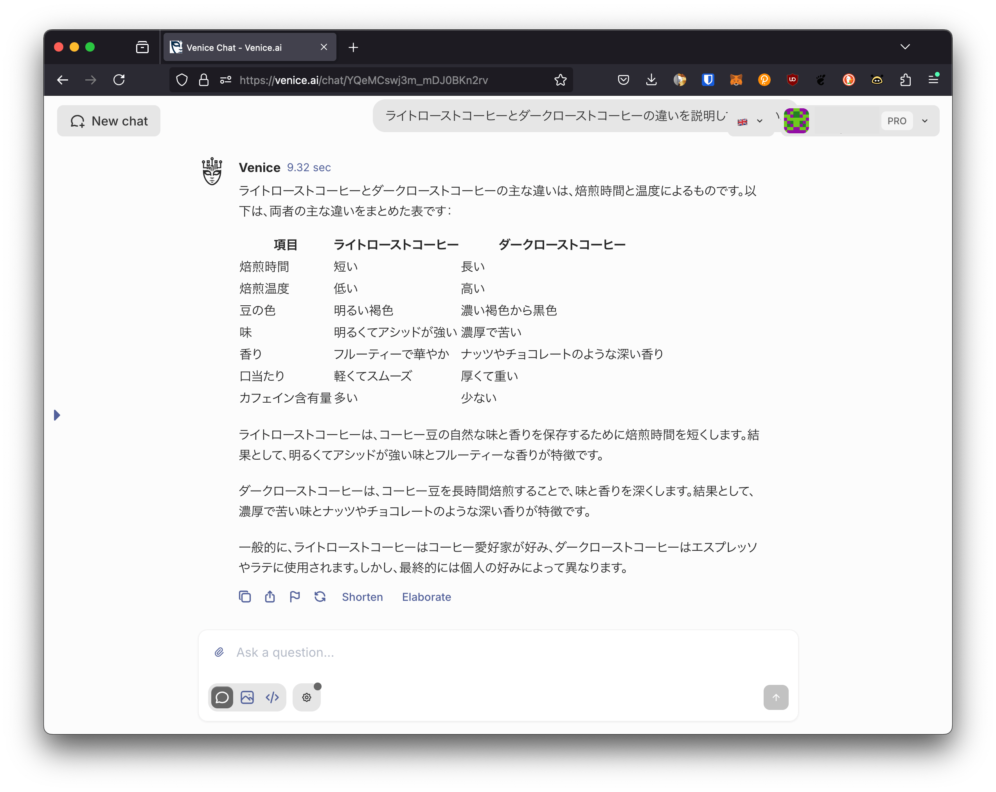Click the Regenerate response icon

click(321, 597)
